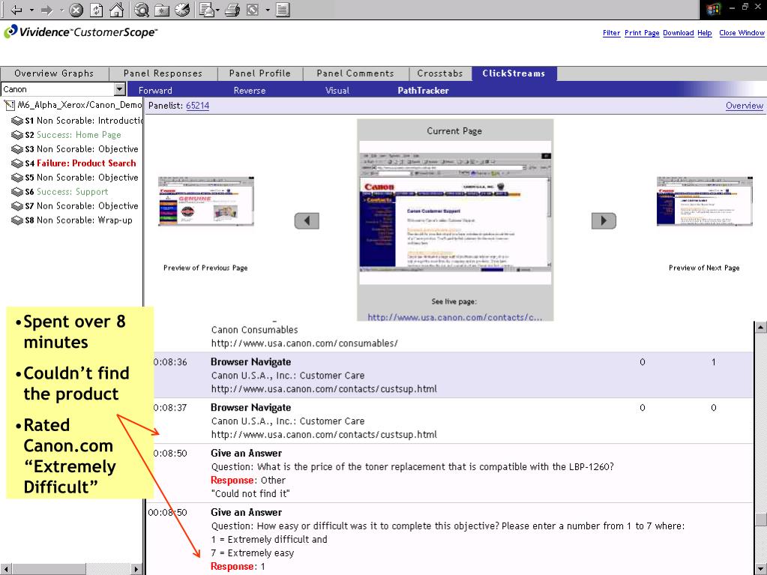Open the live page usa.canon.com/contacts link
The image size is (767, 575).
click(455, 317)
